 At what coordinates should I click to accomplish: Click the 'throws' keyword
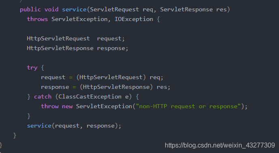pos(37,19)
